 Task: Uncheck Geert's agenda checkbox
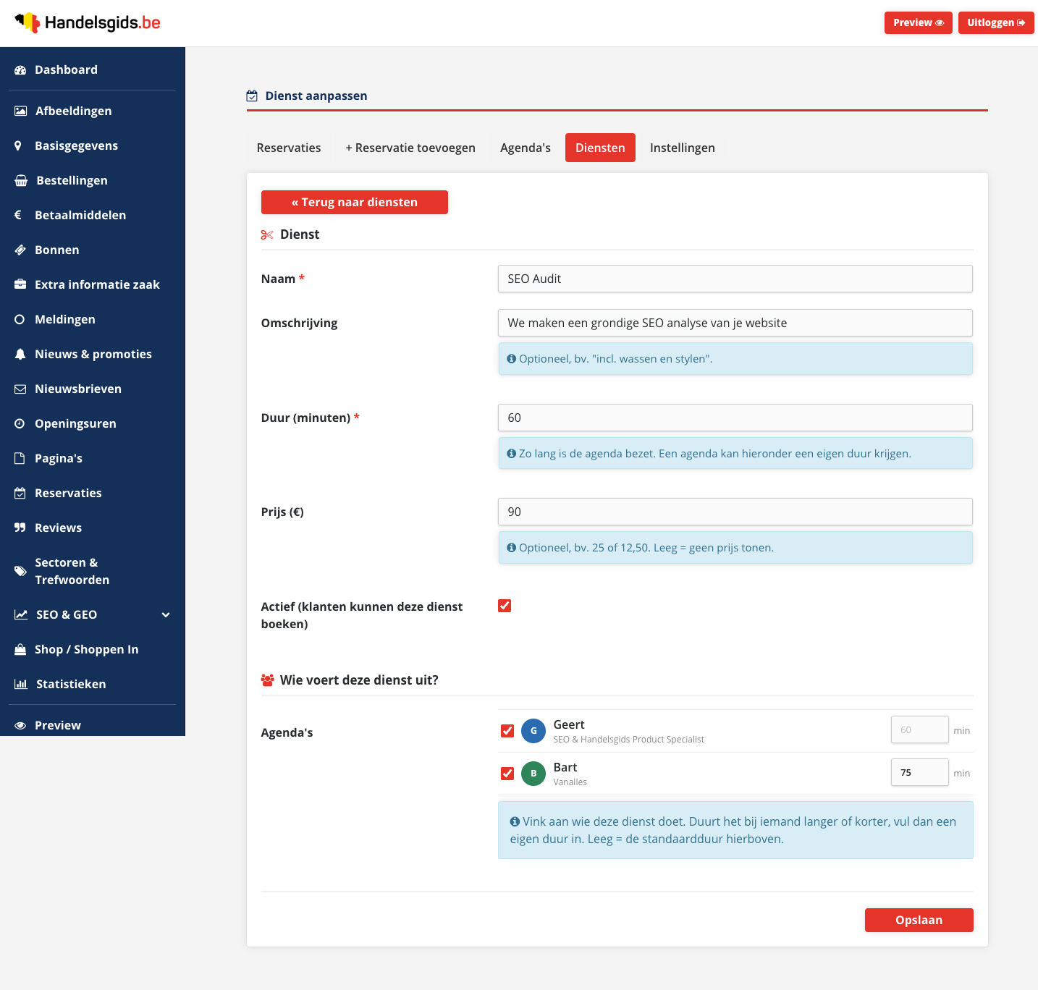tap(507, 731)
